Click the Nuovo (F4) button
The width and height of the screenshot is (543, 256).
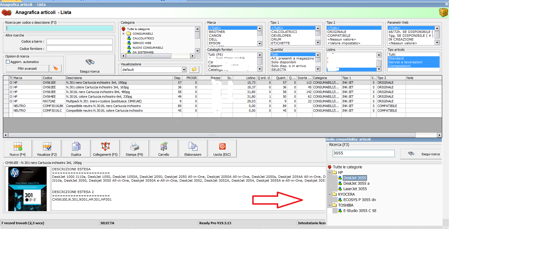18,149
